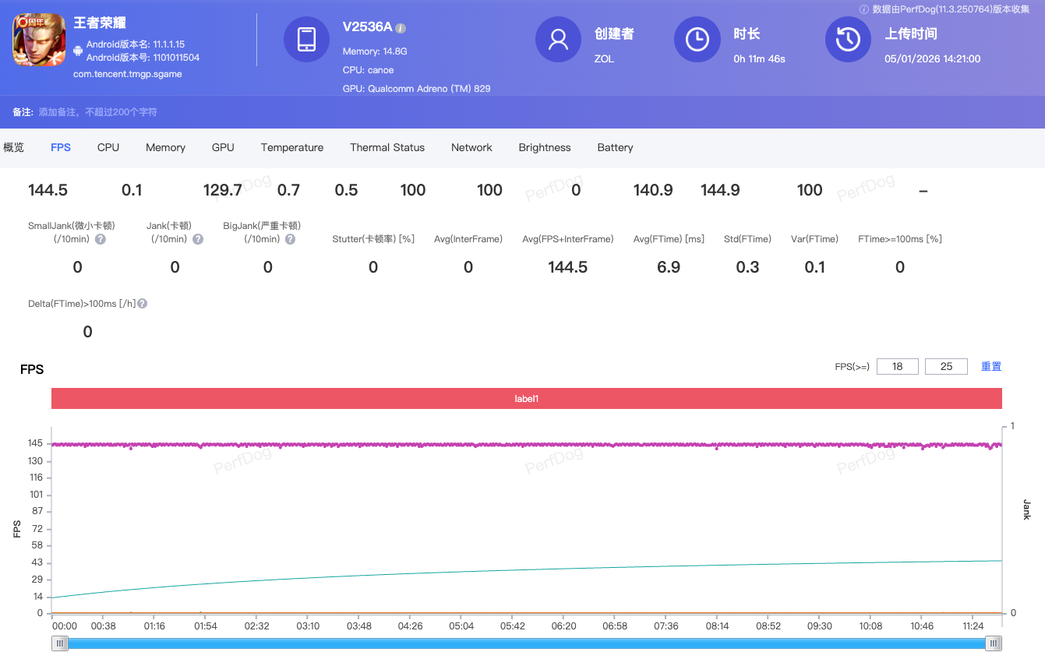This screenshot has width=1045, height=652.
Task: Open help tooltip for Delta(FTime)>100ms metric
Action: (141, 303)
